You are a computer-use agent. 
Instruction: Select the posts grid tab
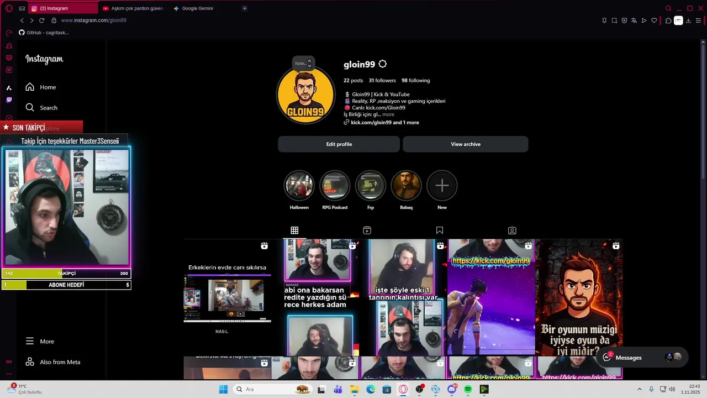[x=294, y=231]
